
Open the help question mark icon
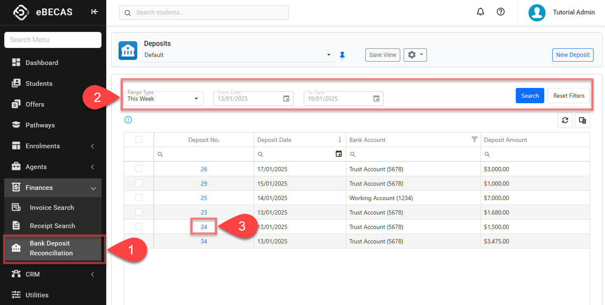click(500, 12)
